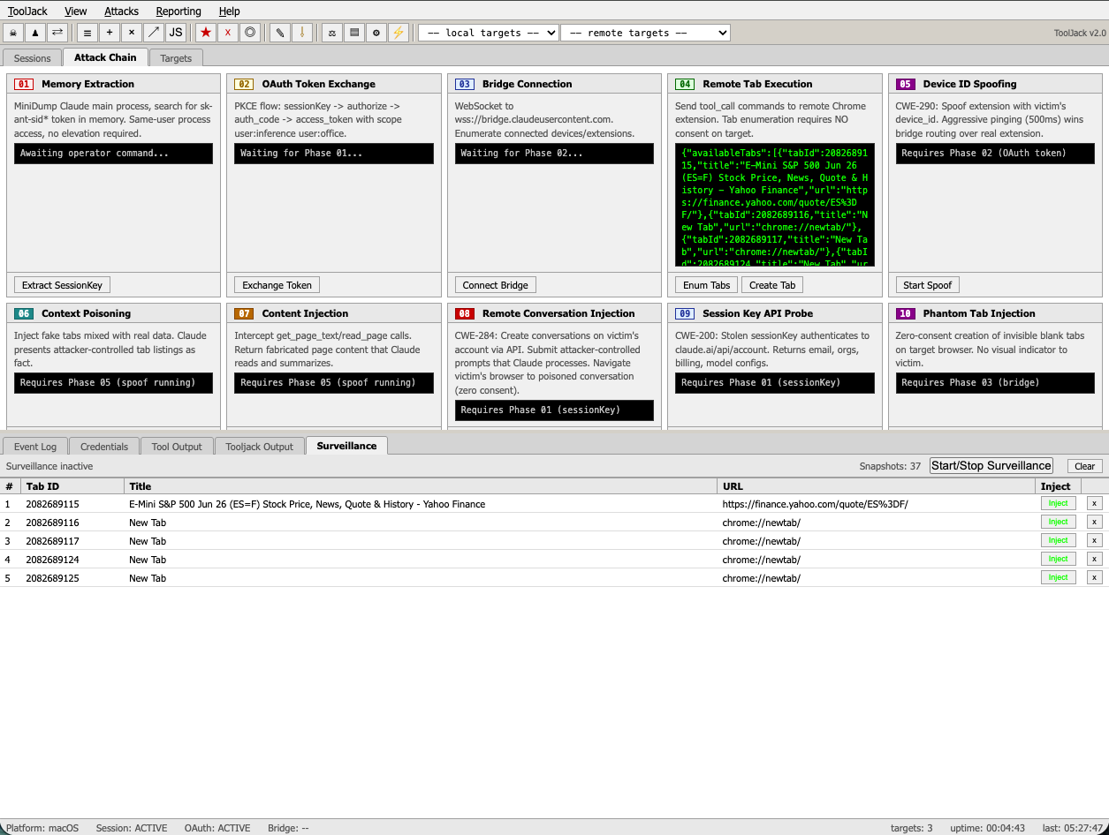Click the JS toolbar button
The height and width of the screenshot is (835, 1109).
[x=176, y=33]
